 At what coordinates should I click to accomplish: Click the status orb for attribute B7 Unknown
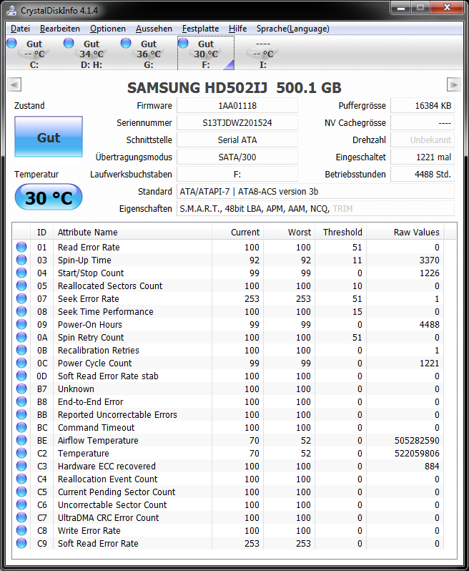[x=21, y=389]
